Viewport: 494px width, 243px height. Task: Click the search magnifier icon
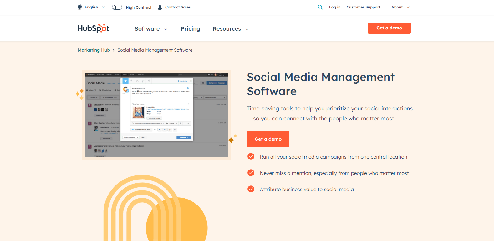tap(320, 7)
